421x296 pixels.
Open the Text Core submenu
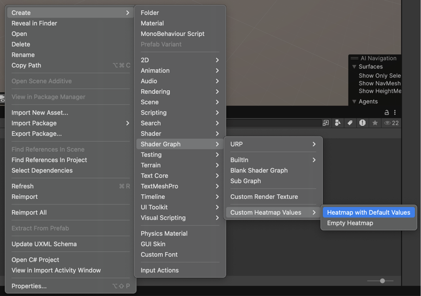coord(180,176)
